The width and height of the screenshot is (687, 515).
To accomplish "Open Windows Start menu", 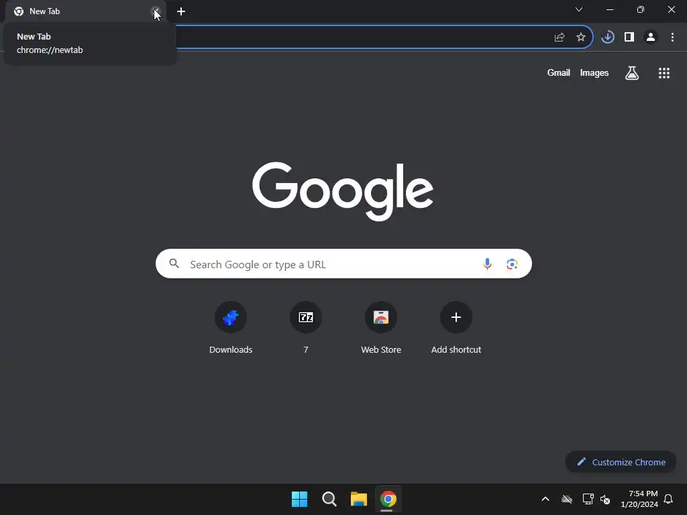I will click(300, 499).
